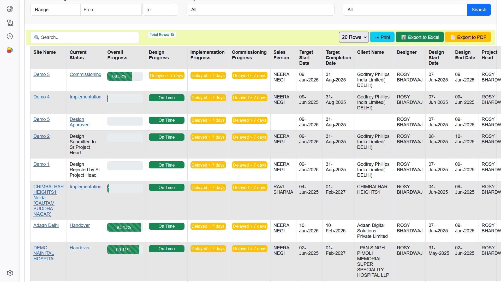Open the projector/display icon in the sidebar
Screen dimensions: 501x282
coord(10,23)
